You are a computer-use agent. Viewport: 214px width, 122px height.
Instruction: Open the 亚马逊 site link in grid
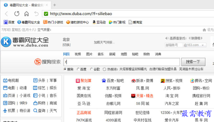(x=84, y=103)
